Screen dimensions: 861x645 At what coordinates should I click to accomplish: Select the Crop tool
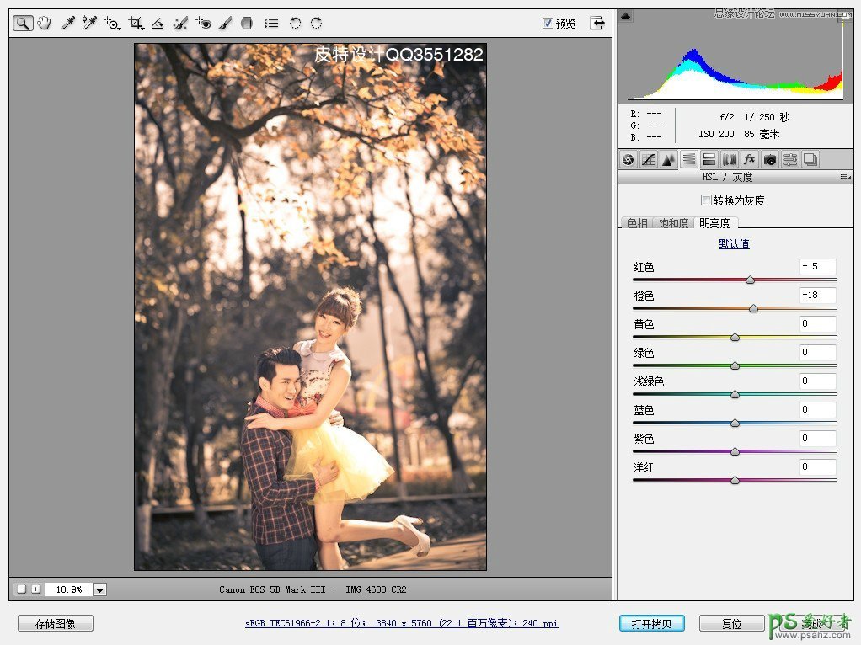click(135, 24)
